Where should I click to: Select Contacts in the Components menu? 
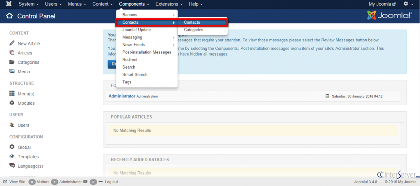coord(147,22)
